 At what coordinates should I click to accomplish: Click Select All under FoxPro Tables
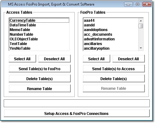96,59
